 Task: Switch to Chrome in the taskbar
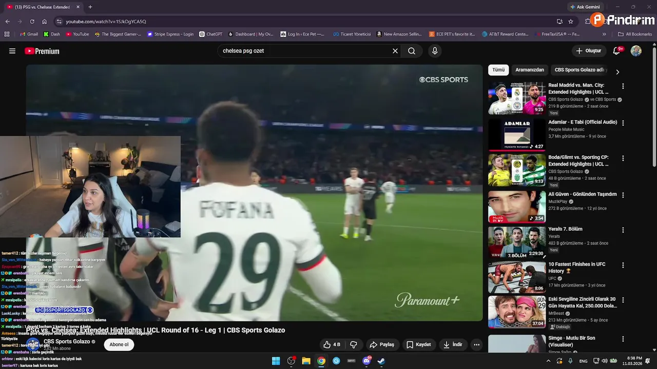(321, 361)
